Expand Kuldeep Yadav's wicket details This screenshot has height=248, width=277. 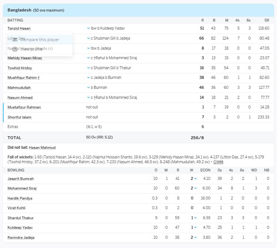point(195,228)
